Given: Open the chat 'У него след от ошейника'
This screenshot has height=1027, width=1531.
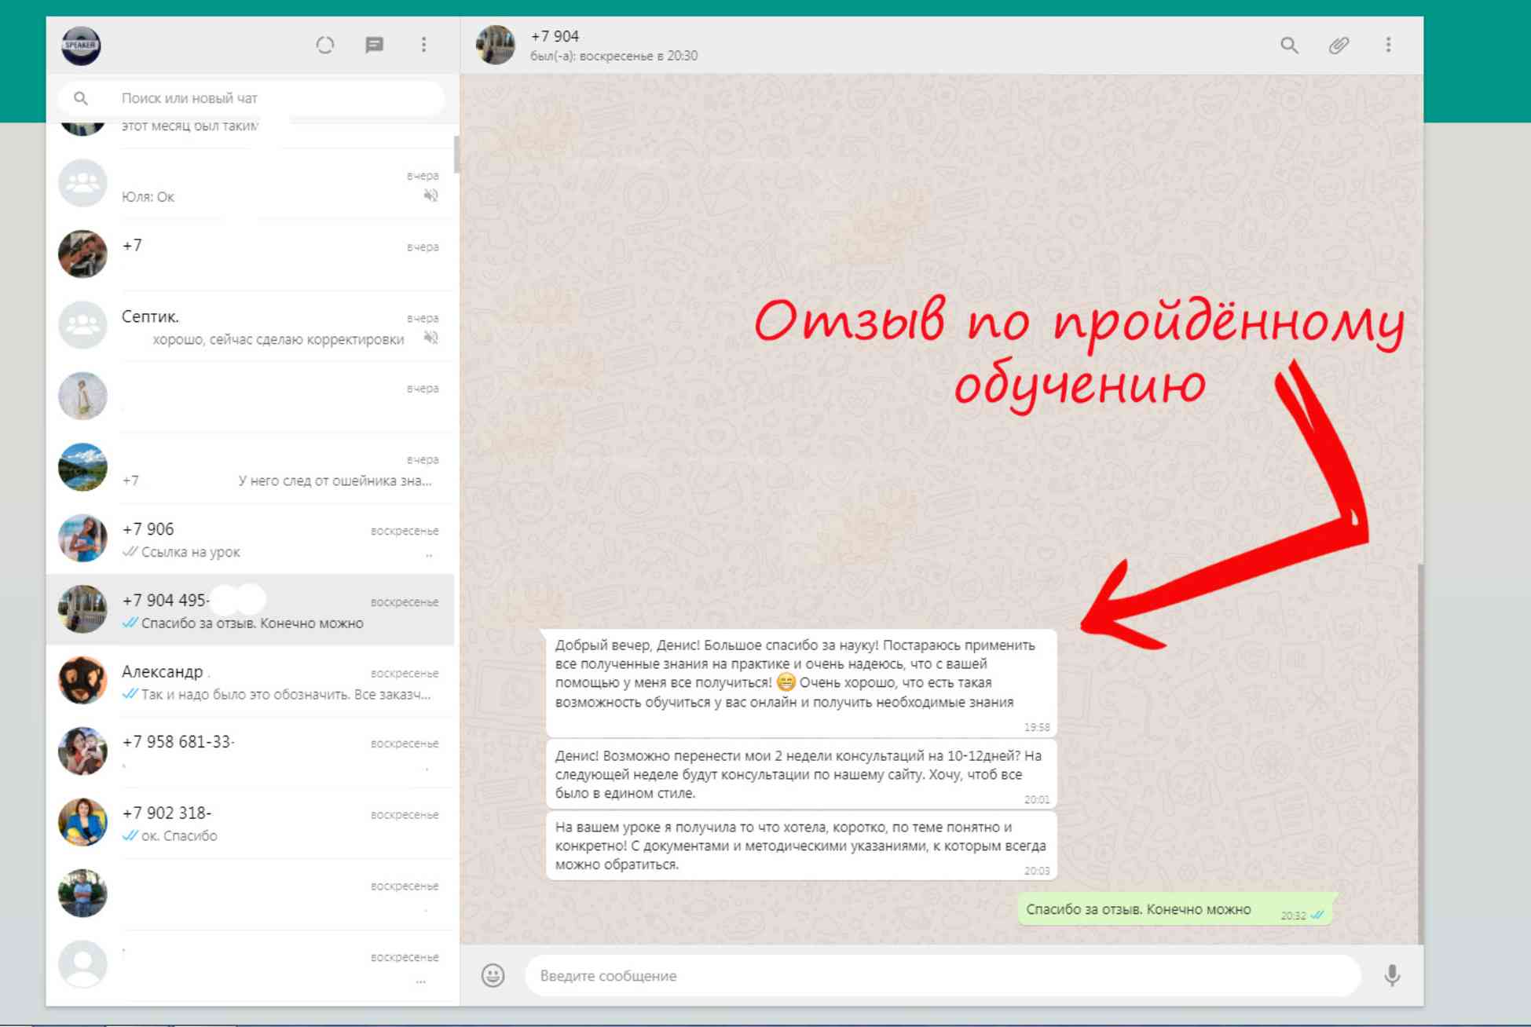Looking at the screenshot, I should pyautogui.click(x=251, y=468).
